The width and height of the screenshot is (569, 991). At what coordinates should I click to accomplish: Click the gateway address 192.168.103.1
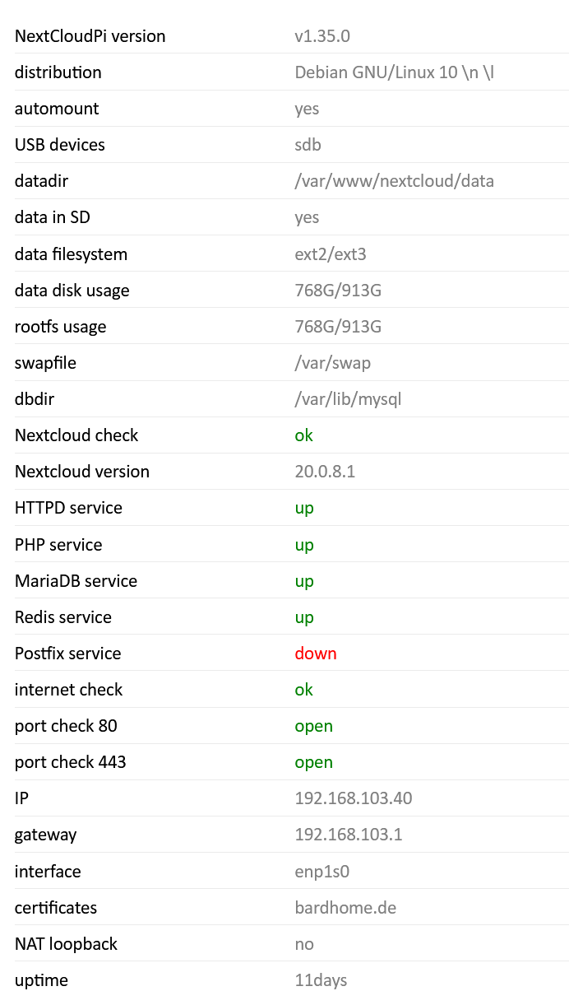coord(349,835)
